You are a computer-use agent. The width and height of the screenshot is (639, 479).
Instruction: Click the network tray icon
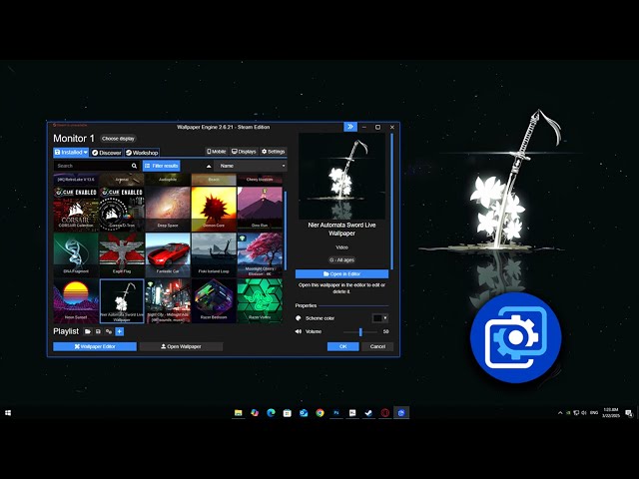coord(576,413)
